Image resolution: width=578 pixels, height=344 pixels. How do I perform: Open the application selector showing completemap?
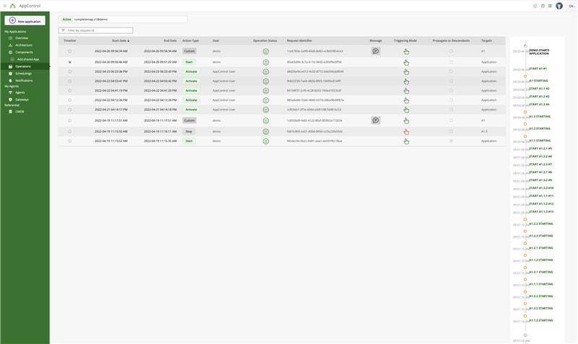click(x=123, y=19)
